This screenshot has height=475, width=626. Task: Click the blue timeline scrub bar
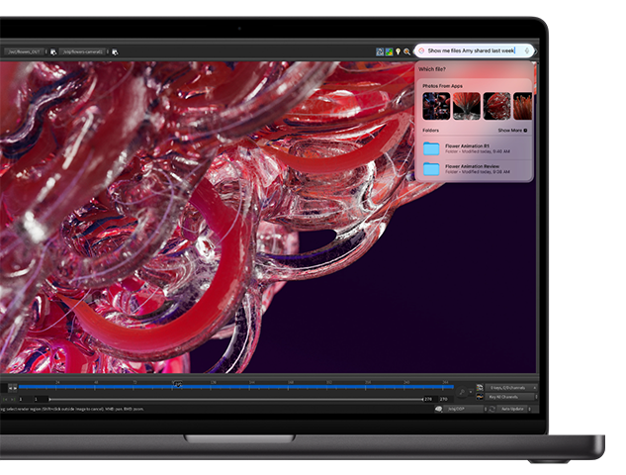click(235, 387)
